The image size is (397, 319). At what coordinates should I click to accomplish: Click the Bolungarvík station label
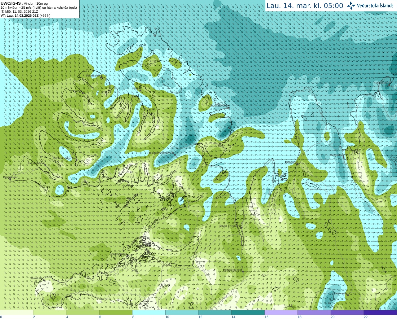click(93, 76)
